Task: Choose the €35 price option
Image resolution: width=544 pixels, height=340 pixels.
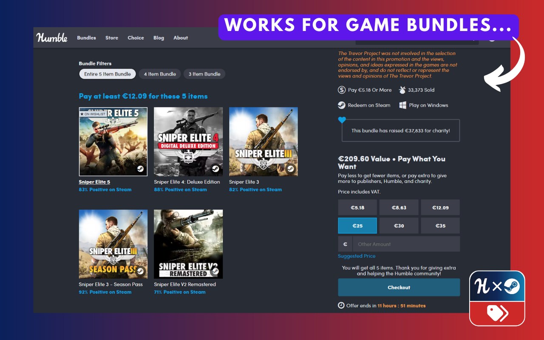Action: point(440,226)
